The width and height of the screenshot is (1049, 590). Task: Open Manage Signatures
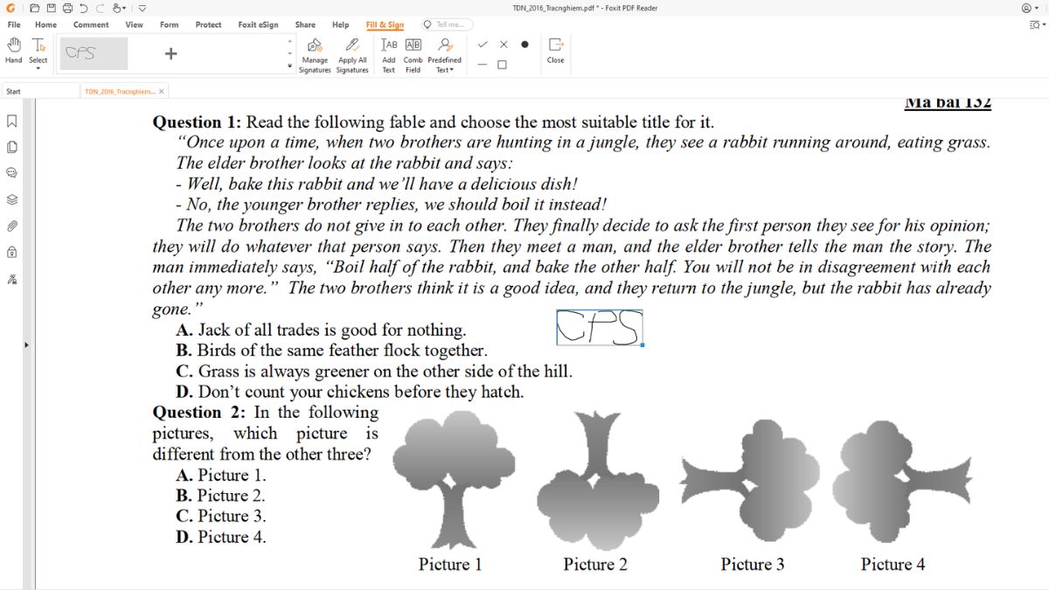(x=315, y=55)
